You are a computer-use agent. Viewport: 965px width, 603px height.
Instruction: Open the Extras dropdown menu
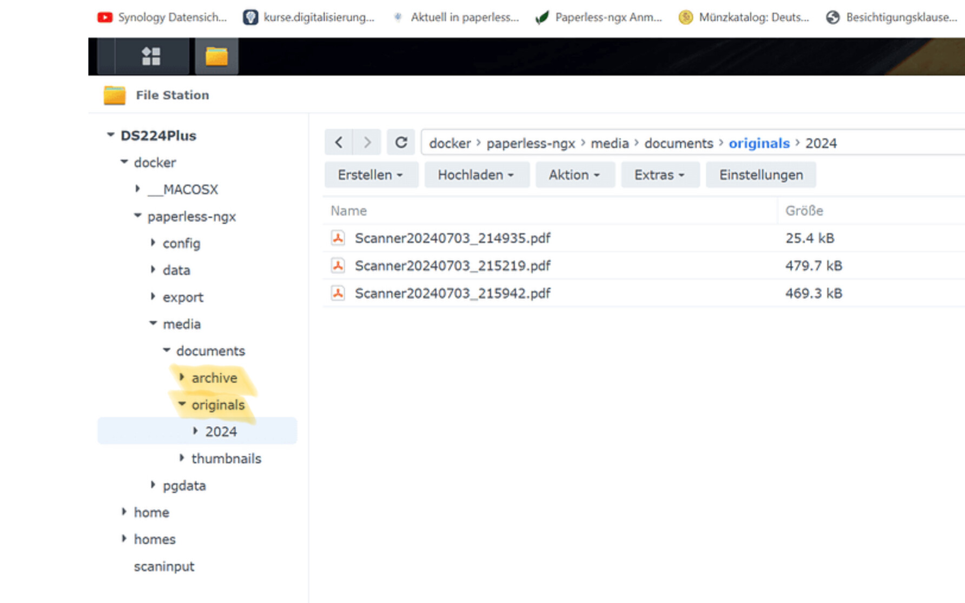pos(660,175)
